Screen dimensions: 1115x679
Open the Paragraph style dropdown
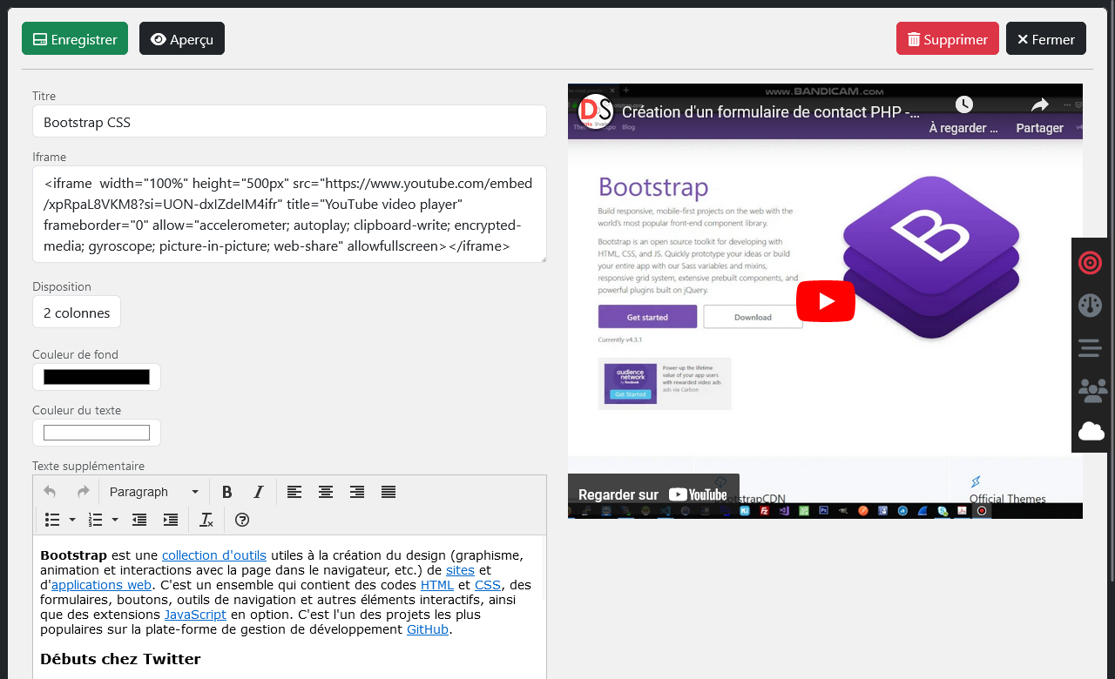click(155, 492)
